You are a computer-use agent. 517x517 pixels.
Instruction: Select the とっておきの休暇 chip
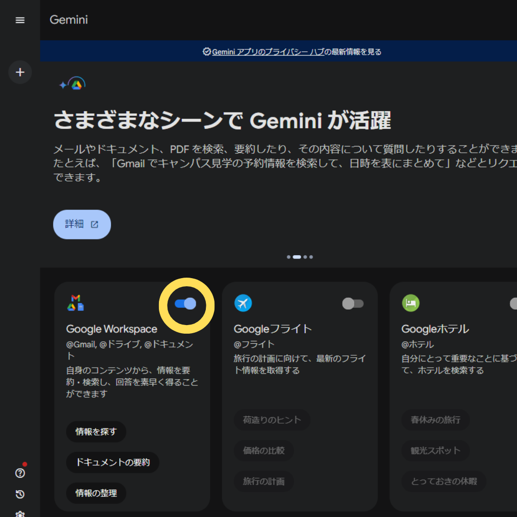tap(444, 482)
